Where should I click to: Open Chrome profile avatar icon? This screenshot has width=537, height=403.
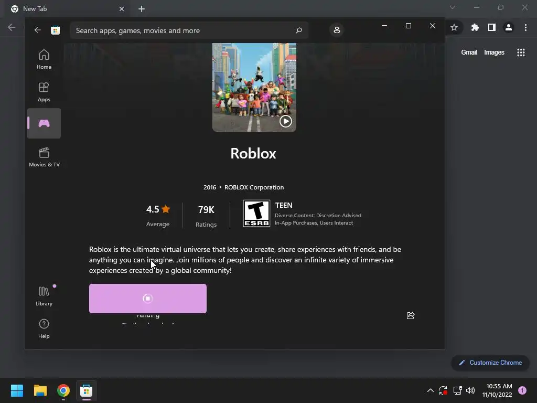[x=509, y=27]
